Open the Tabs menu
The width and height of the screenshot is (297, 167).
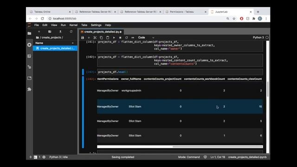tap(84, 25)
